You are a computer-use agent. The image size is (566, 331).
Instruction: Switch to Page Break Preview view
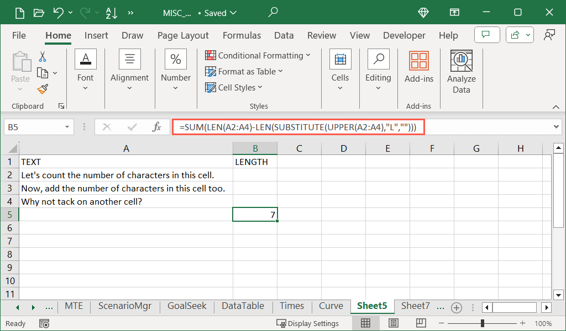pyautogui.click(x=421, y=323)
